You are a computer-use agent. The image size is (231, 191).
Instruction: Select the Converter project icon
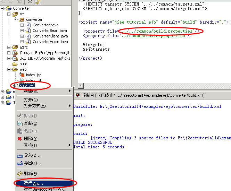pyautogui.click(x=9, y=8)
